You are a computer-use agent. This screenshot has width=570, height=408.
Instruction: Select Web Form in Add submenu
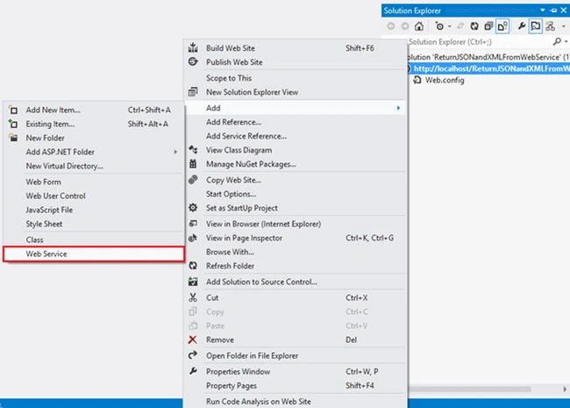point(94,182)
